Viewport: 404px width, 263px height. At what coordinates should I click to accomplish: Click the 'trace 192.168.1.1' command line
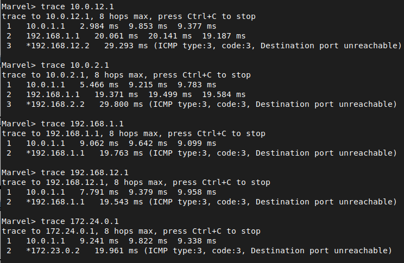(x=62, y=124)
